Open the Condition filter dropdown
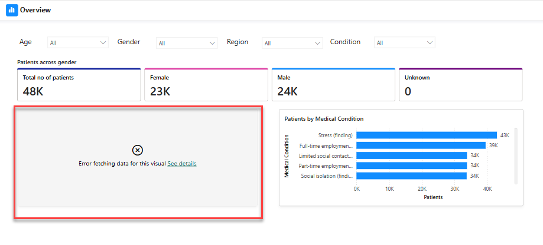The image size is (543, 245). [x=405, y=43]
